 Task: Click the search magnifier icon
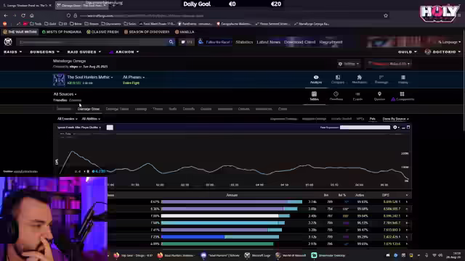(x=171, y=42)
